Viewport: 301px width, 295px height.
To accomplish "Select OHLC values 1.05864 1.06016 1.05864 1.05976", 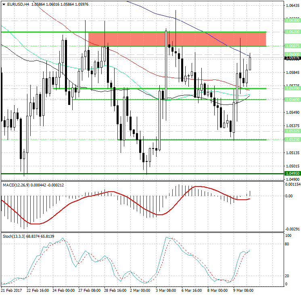I will point(60,4).
